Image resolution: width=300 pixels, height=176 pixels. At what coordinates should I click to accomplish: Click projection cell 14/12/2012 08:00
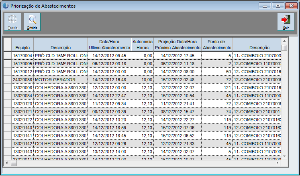coord(178,72)
